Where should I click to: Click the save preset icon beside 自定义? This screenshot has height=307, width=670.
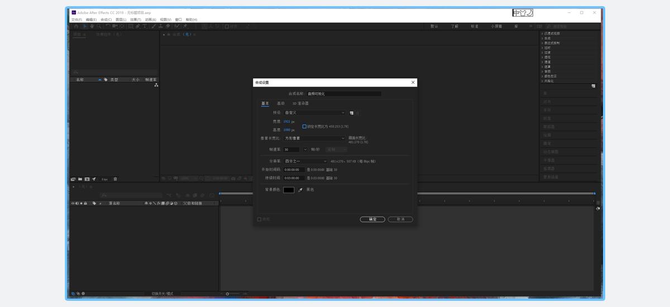click(x=352, y=113)
